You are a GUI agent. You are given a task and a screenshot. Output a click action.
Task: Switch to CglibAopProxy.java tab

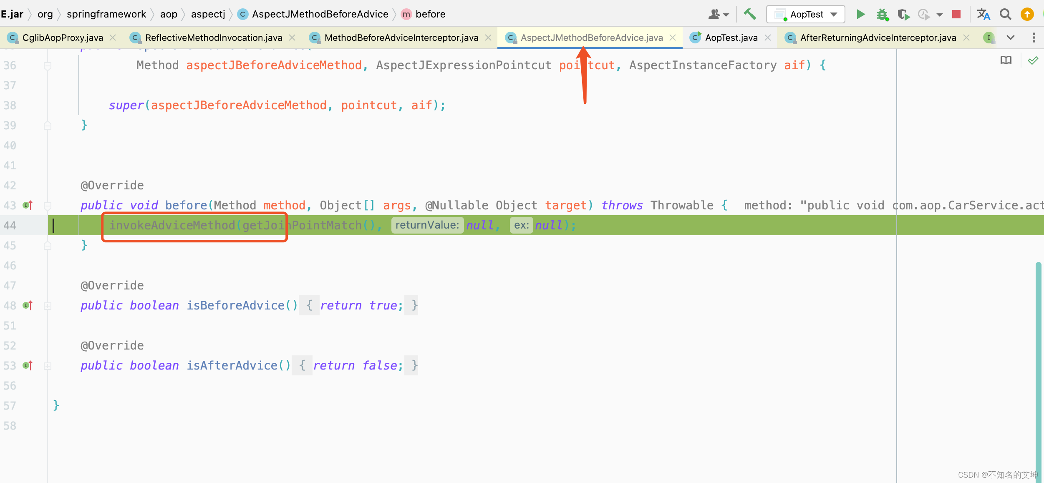click(62, 38)
